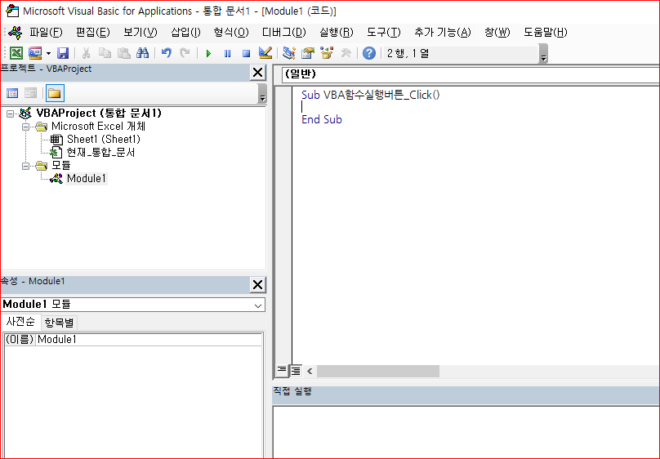This screenshot has height=459, width=660.
Task: Open the 파일(F) menu
Action: pyautogui.click(x=46, y=33)
